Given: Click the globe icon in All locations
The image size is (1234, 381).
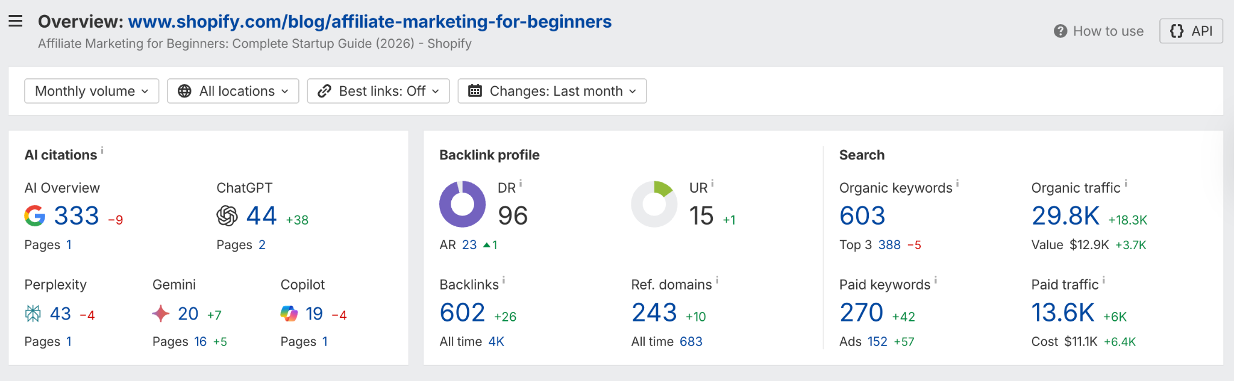Looking at the screenshot, I should [x=184, y=91].
